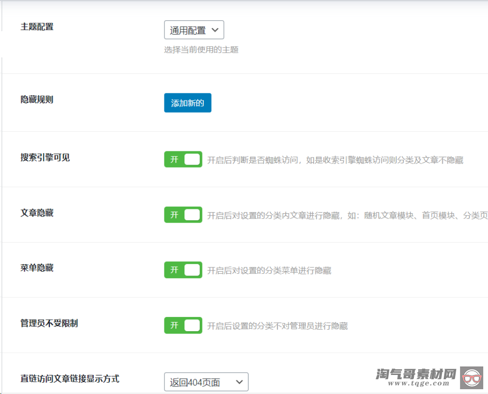
Task: Click the 菜单隐藏 setting label
Action: pyautogui.click(x=37, y=268)
